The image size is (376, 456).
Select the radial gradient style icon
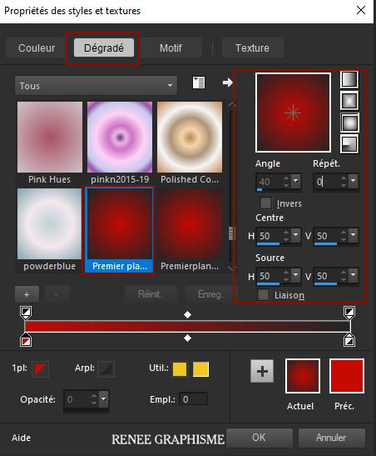[349, 144]
